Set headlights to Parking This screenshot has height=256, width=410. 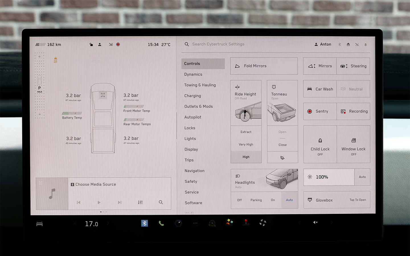pos(256,200)
